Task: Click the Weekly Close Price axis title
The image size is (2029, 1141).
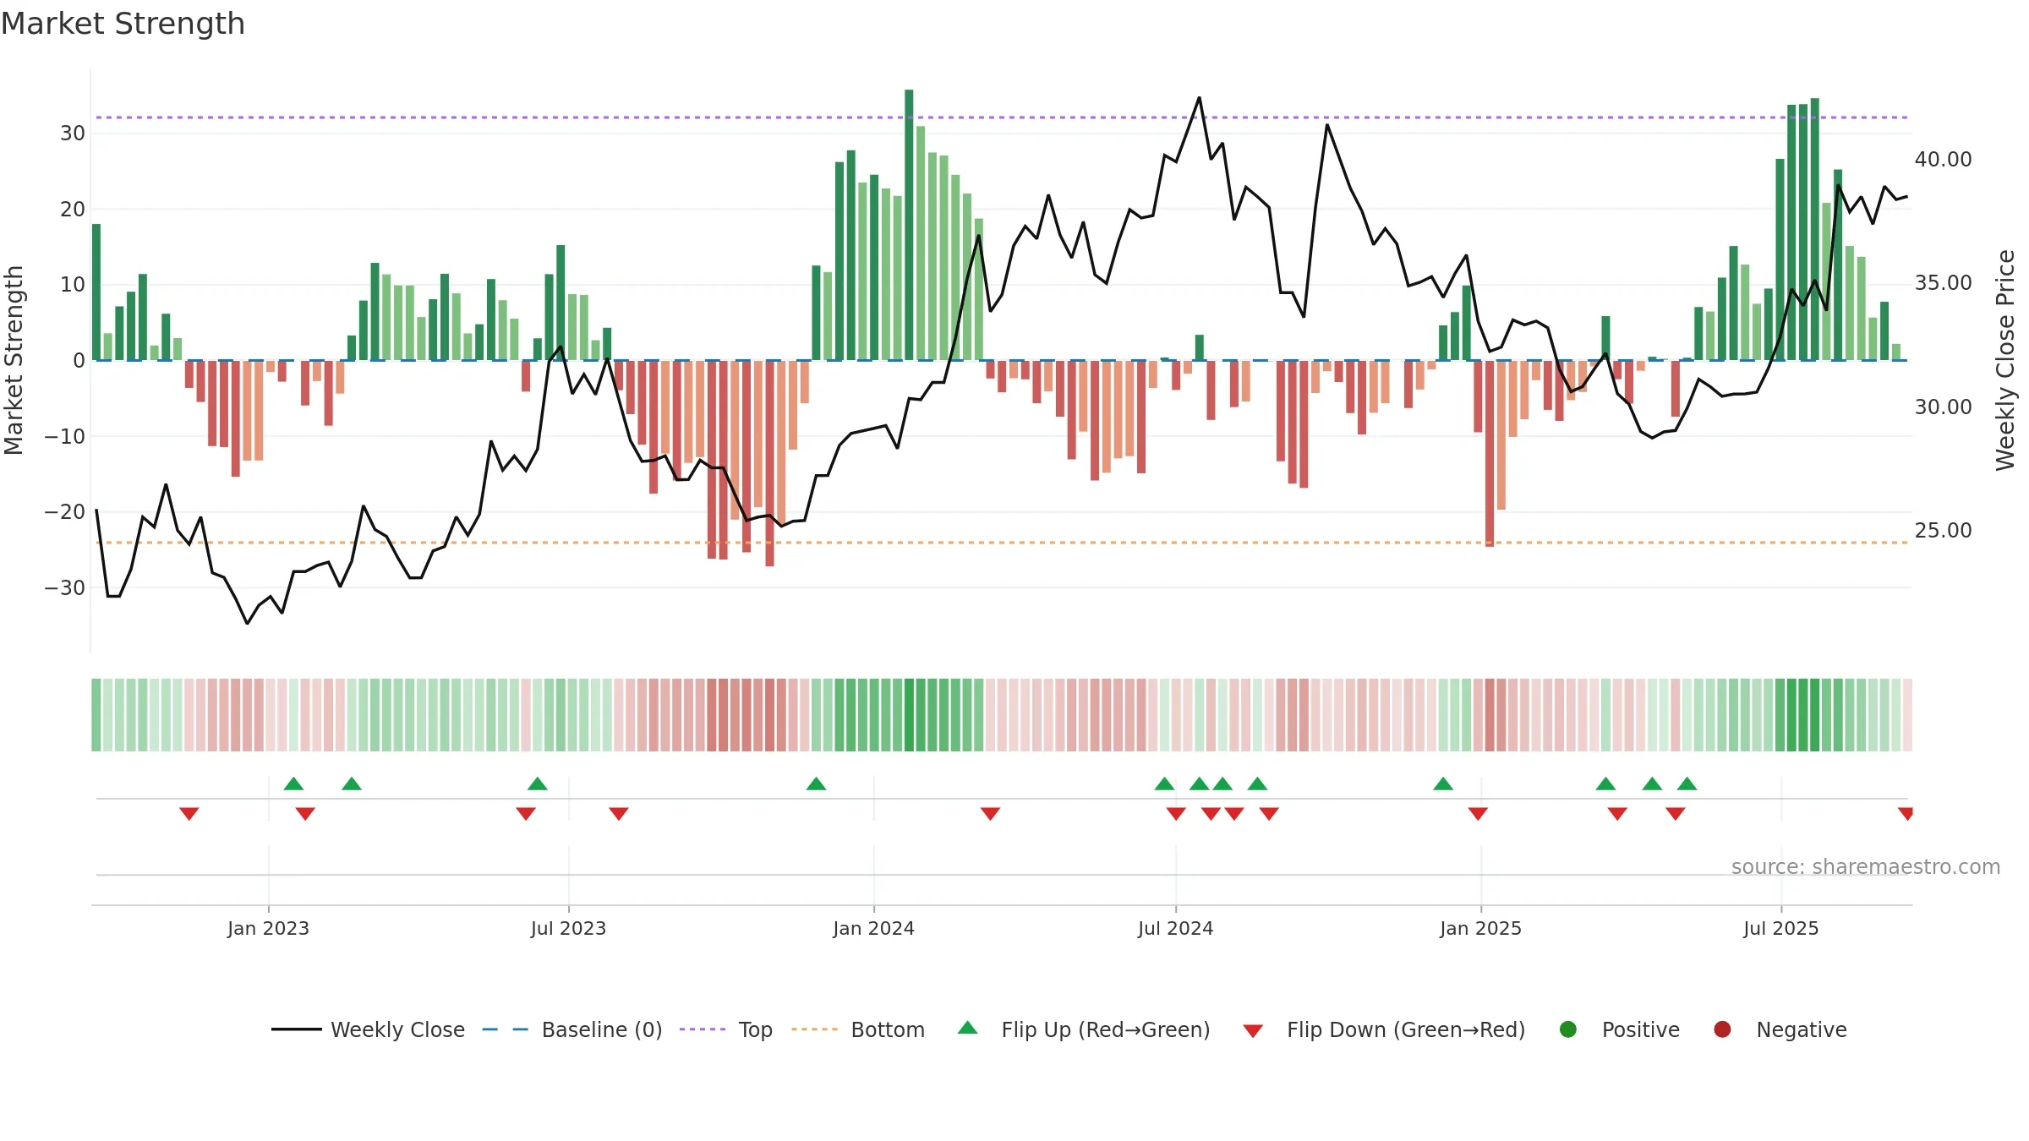Action: 2004,360
